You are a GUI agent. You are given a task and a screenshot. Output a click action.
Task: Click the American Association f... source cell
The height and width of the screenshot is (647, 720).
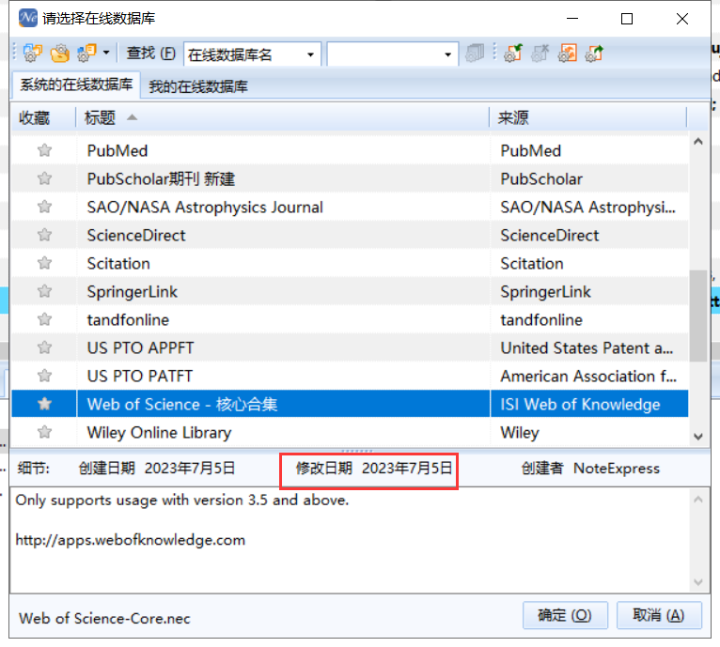589,376
